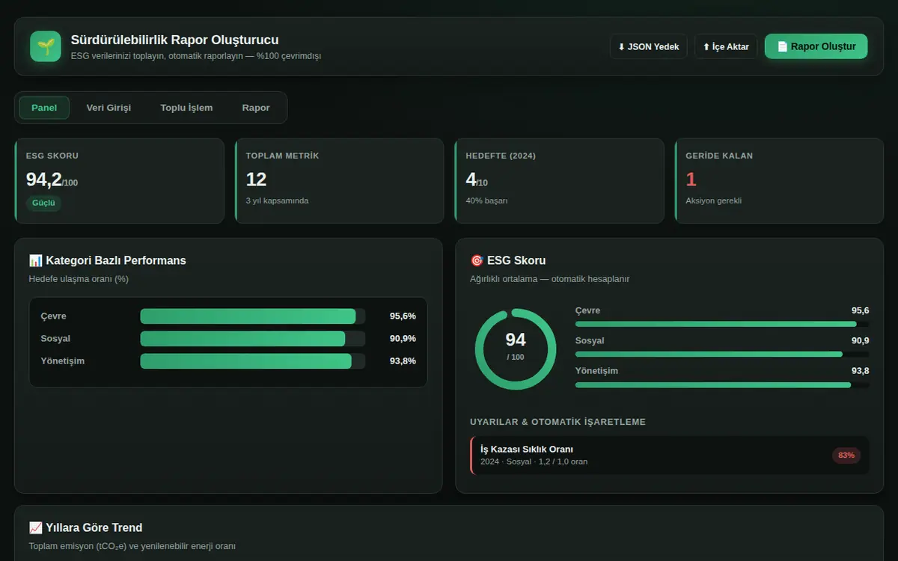Click the "UYARILAR & OTOMATİK İŞARETLEME" heading
The width and height of the screenshot is (898, 561).
pyautogui.click(x=558, y=422)
